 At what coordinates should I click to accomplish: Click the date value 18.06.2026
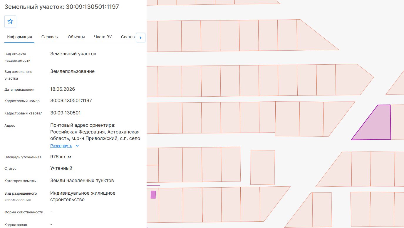(x=63, y=89)
